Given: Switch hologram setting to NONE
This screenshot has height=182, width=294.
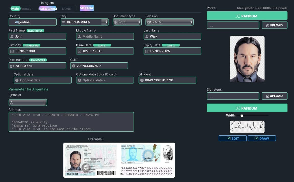Looking at the screenshot, I should [66, 9].
